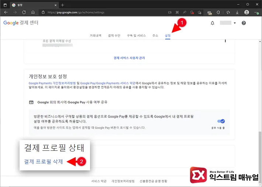This screenshot has height=187, width=262.
Task: Close the 설정 browser tab
Action: 56,5
